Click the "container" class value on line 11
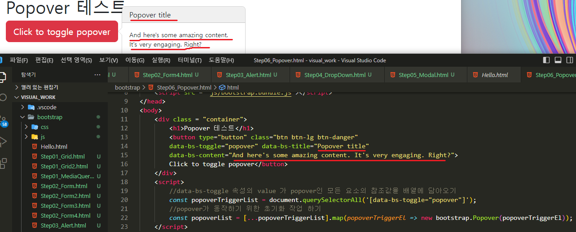576x232 pixels. tap(223, 119)
